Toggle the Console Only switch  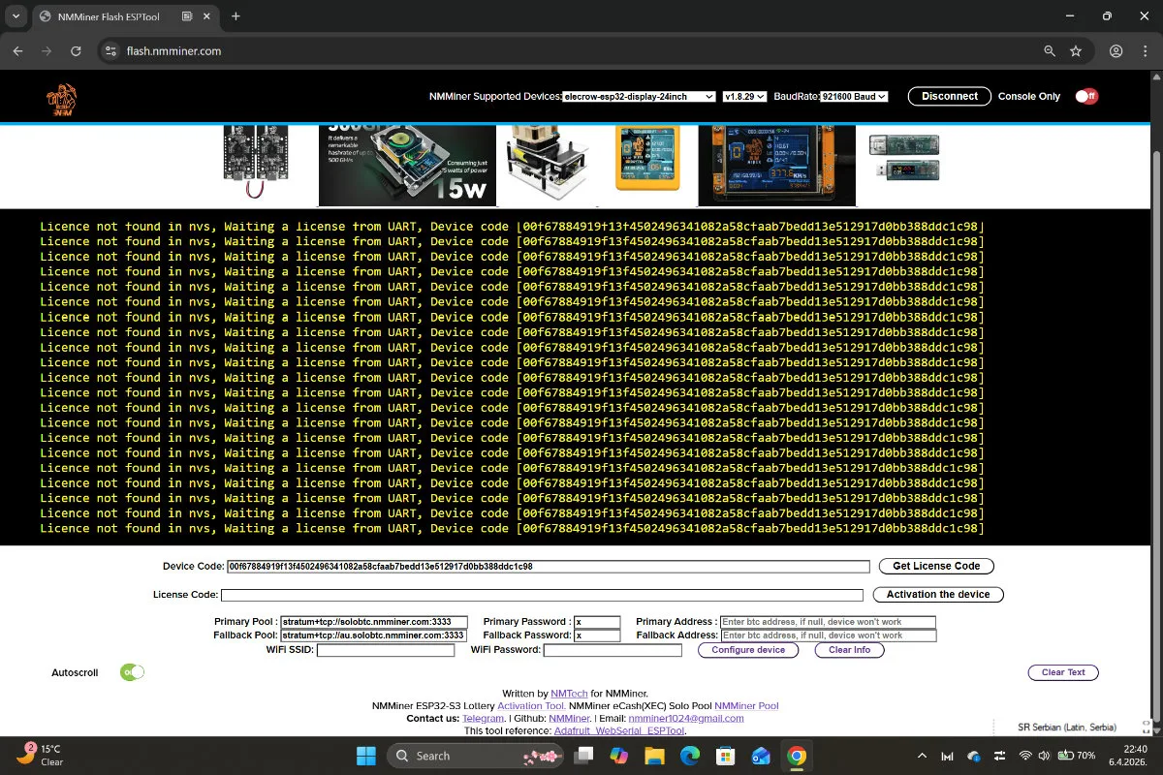1086,96
